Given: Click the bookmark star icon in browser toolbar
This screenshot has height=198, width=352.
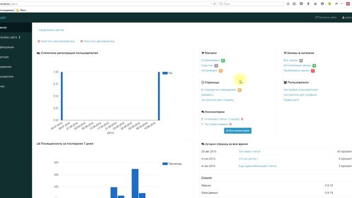Looking at the screenshot, I should [288, 4].
